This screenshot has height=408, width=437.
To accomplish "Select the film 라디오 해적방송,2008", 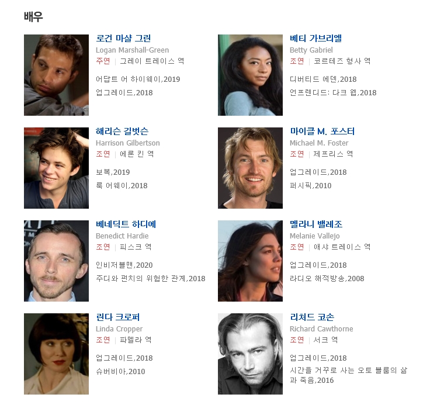I will click(x=327, y=278).
